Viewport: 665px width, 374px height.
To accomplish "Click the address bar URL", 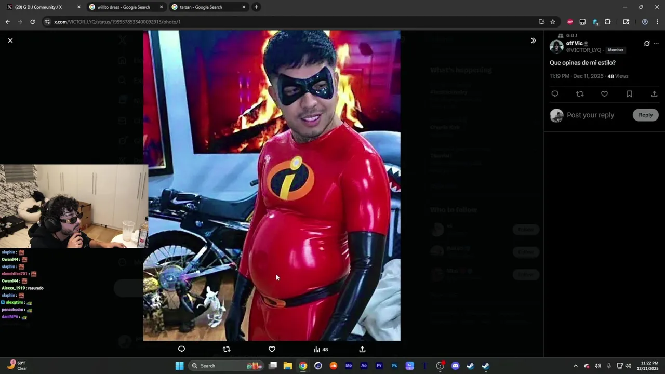I will pos(117,22).
